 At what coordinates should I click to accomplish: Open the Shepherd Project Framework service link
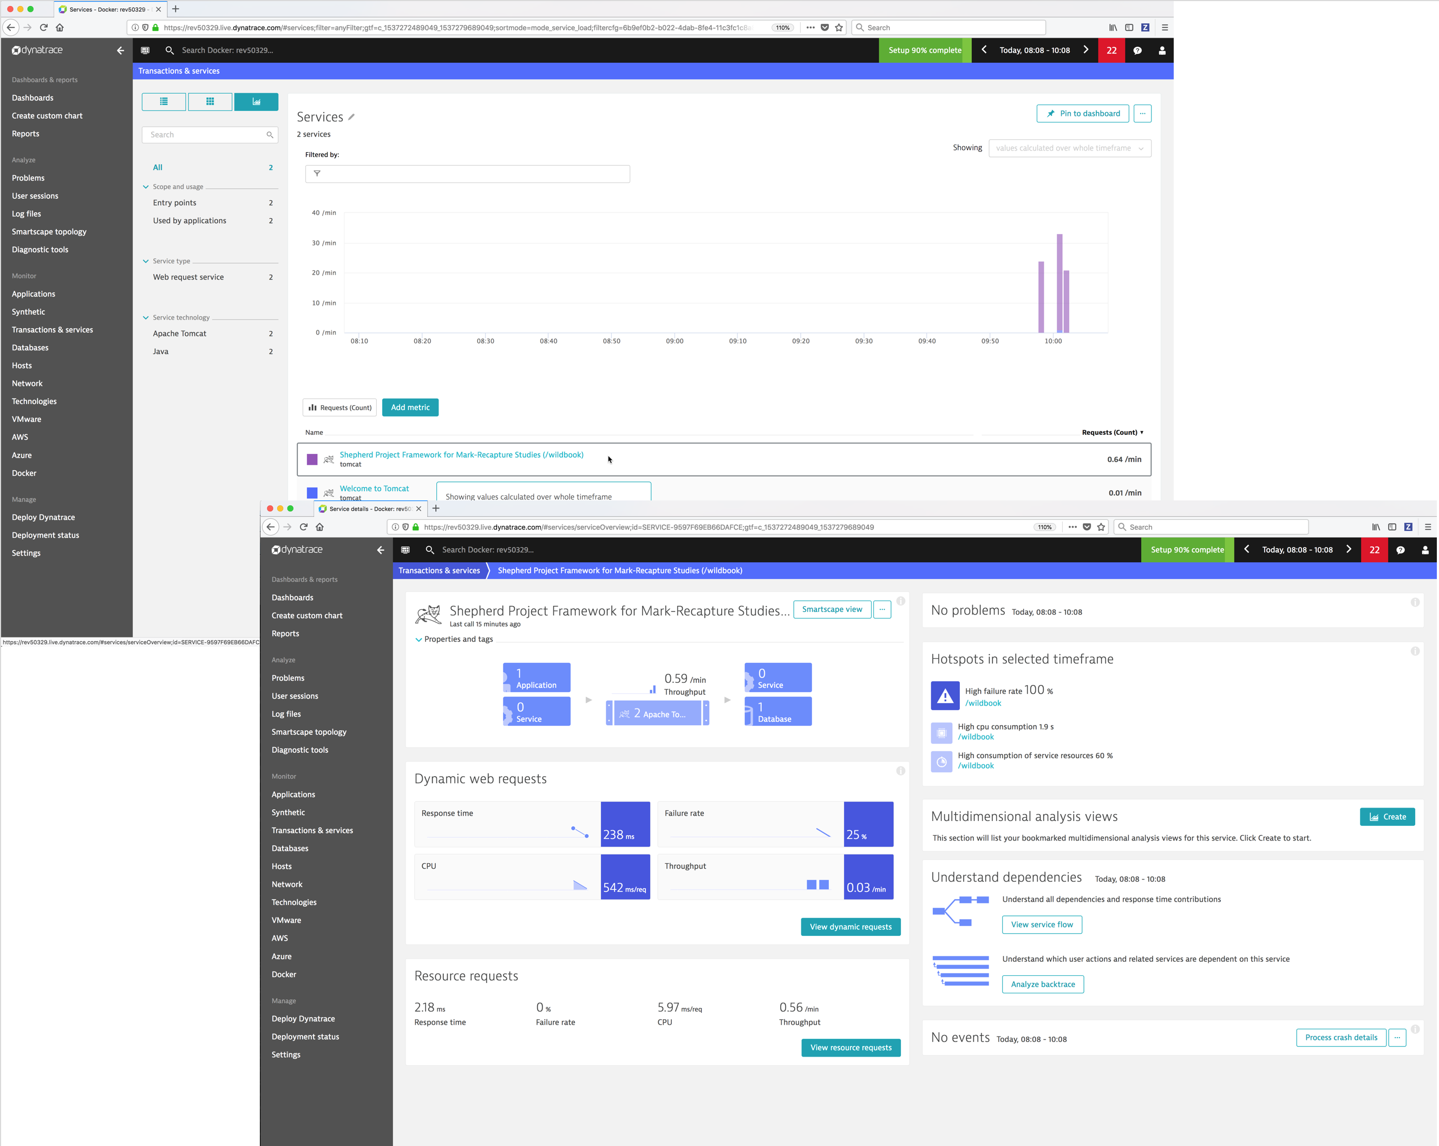(x=461, y=455)
